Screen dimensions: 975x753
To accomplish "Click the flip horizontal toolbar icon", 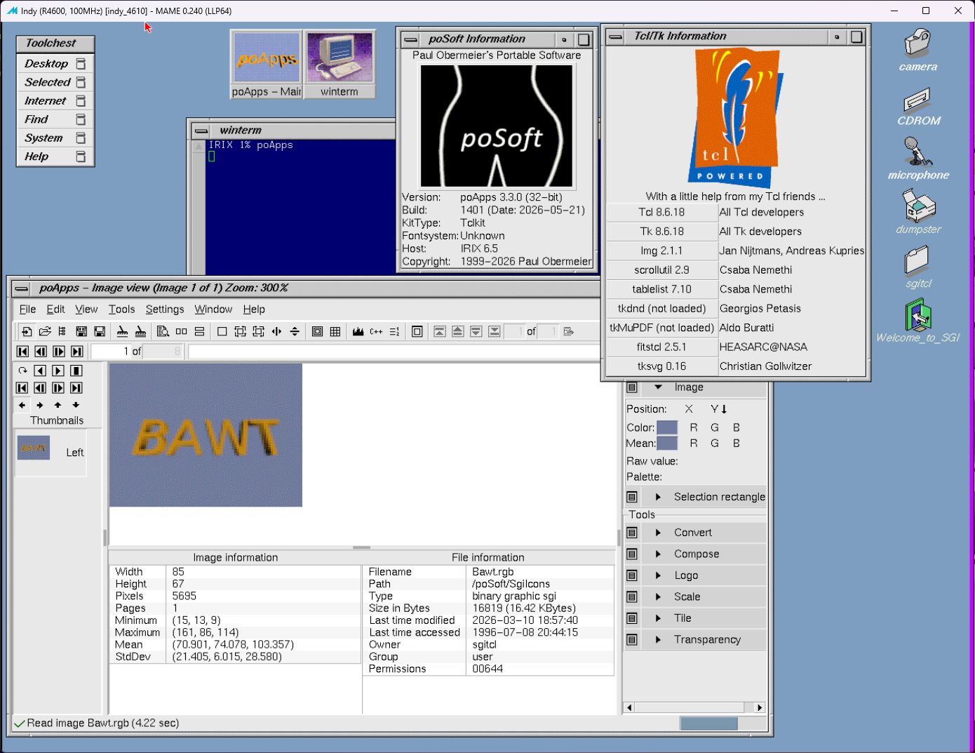I will click(x=276, y=331).
